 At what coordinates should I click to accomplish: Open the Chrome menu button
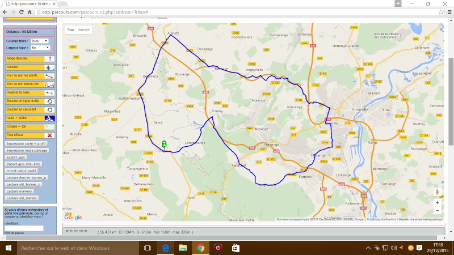pyautogui.click(x=449, y=12)
